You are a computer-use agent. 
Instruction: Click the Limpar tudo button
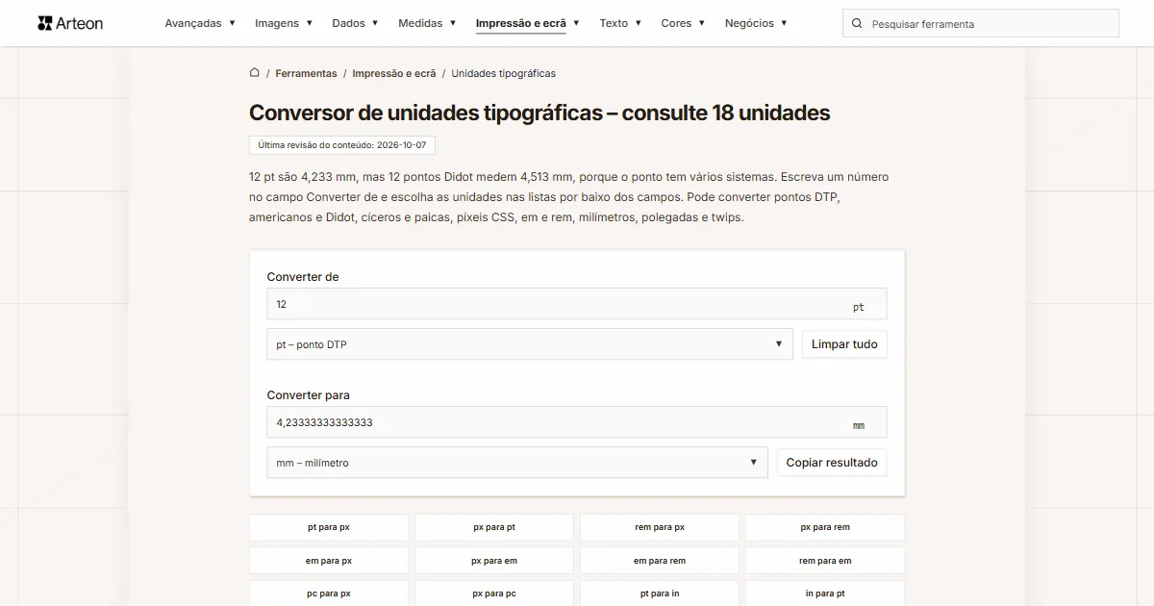pos(844,344)
